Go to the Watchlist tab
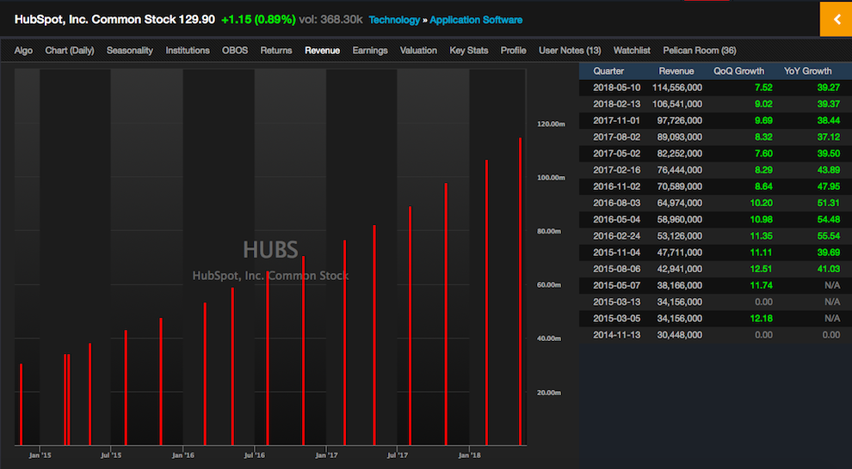 click(632, 51)
